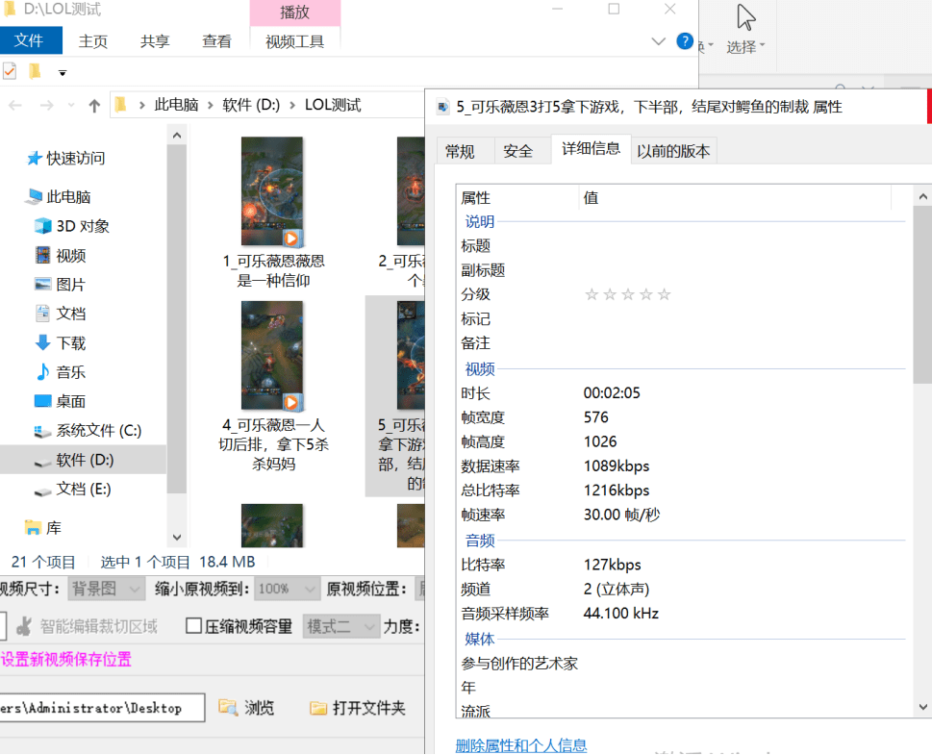Viewport: 932px width, 755px height.
Task: Click the Desktop save path input field
Action: pyautogui.click(x=101, y=708)
